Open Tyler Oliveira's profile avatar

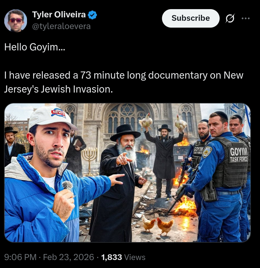click(16, 21)
